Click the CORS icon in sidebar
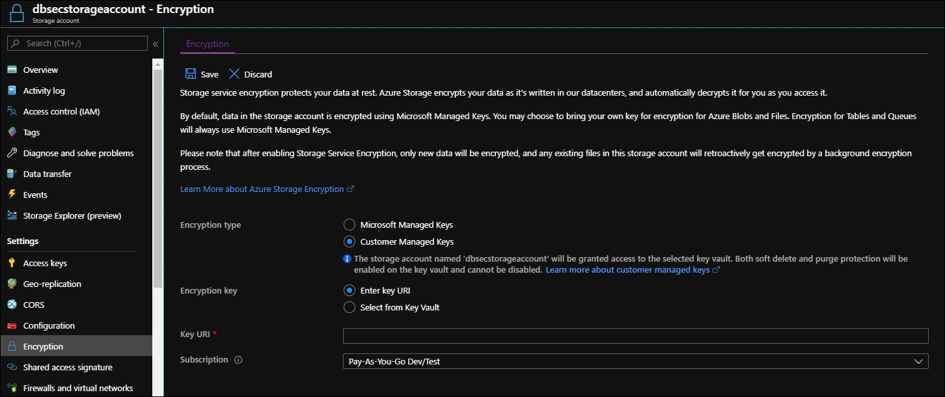This screenshot has width=945, height=397. [x=12, y=305]
